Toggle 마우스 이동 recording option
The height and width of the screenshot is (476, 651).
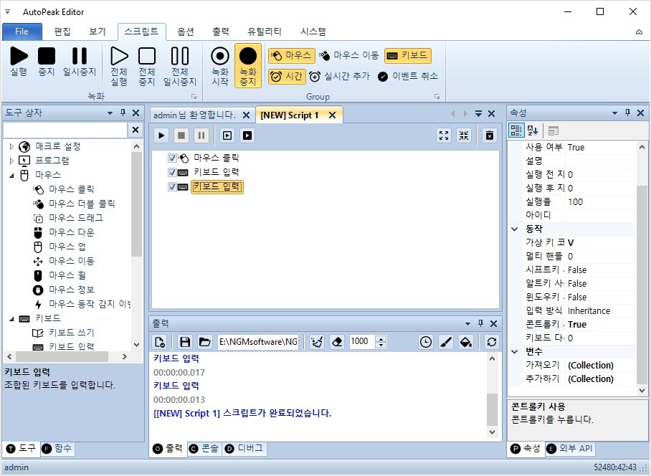348,56
